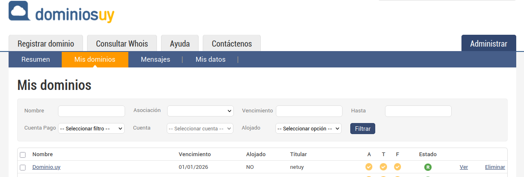The height and width of the screenshot is (177, 524).
Task: Click the Nombre filter input field
Action: pyautogui.click(x=92, y=111)
